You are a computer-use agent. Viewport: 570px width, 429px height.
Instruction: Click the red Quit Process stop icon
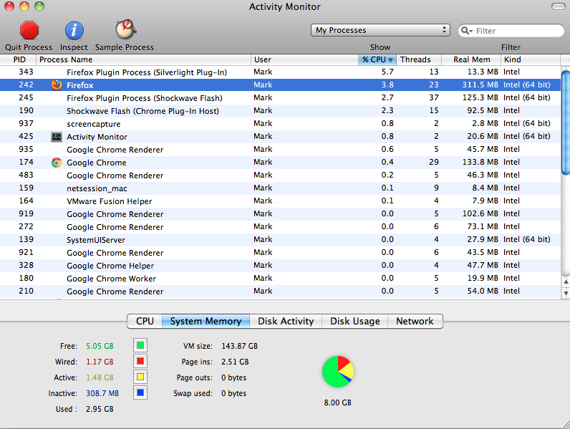29,30
